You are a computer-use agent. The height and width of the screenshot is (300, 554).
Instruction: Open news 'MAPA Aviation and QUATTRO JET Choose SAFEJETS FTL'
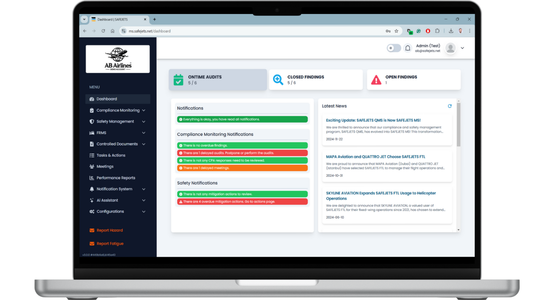pyautogui.click(x=375, y=157)
